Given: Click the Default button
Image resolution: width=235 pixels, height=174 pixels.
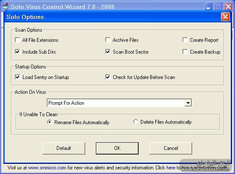Looking at the screenshot, I should pyautogui.click(x=64, y=148).
